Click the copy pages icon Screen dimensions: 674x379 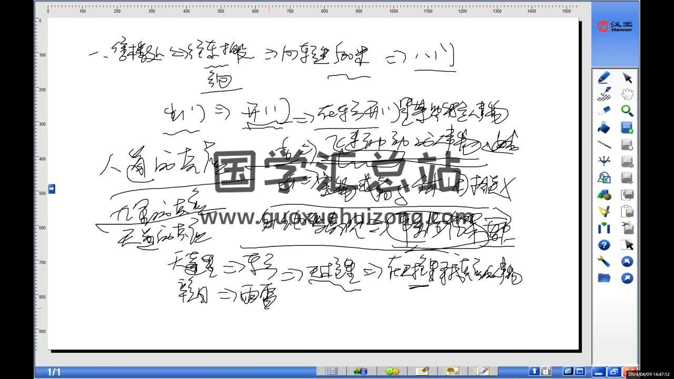click(627, 195)
